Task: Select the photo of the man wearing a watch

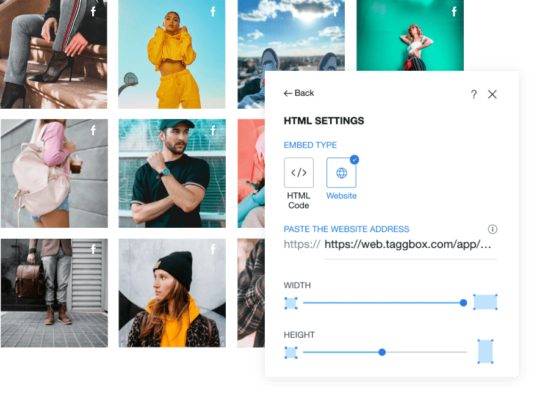Action: coord(171,173)
